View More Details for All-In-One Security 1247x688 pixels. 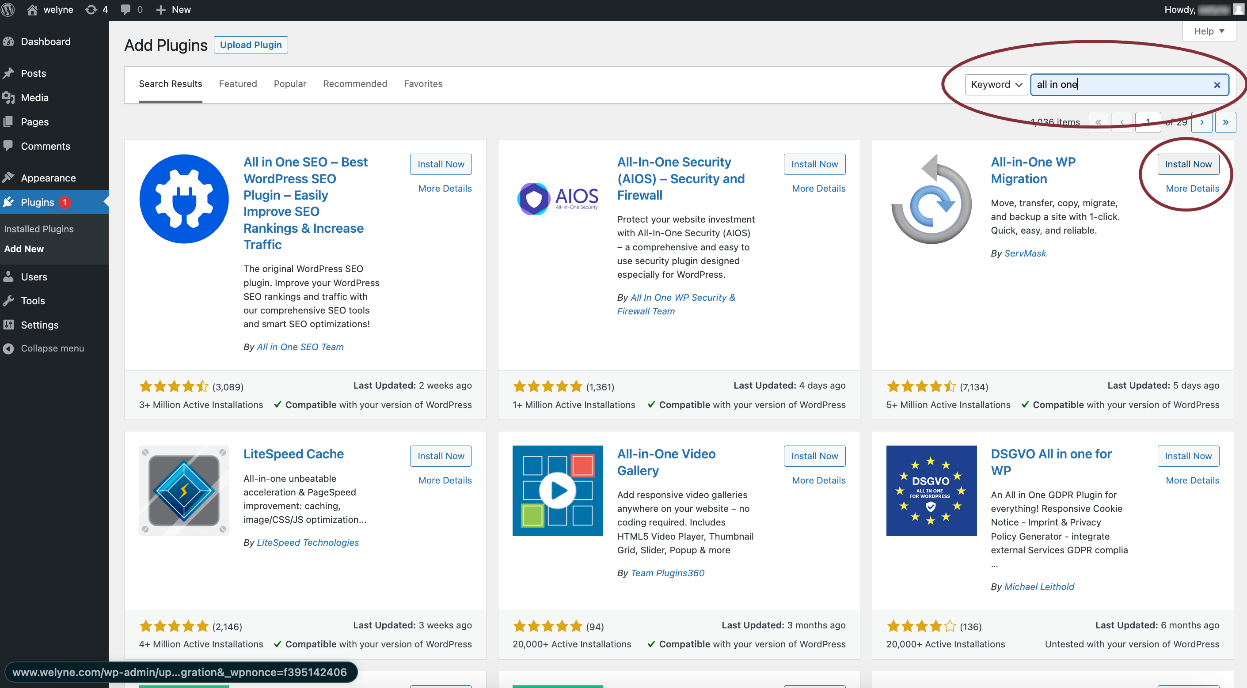pos(818,189)
